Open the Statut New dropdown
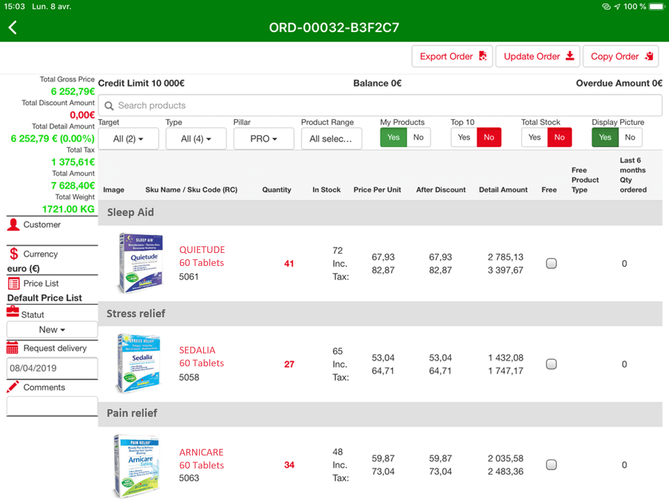This screenshot has width=669, height=502. coord(52,330)
